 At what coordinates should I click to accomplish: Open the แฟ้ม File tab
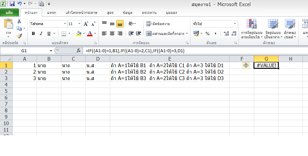[x=9, y=13]
